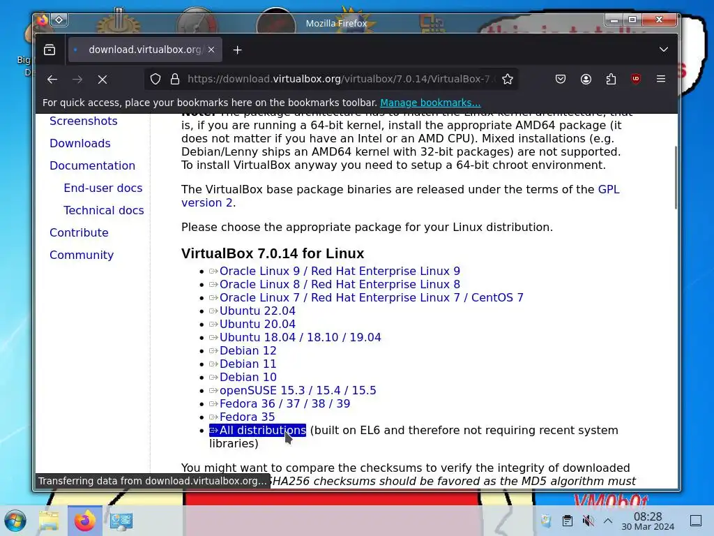Open a new tab with plus button
This screenshot has height=536, width=714.
click(x=237, y=50)
